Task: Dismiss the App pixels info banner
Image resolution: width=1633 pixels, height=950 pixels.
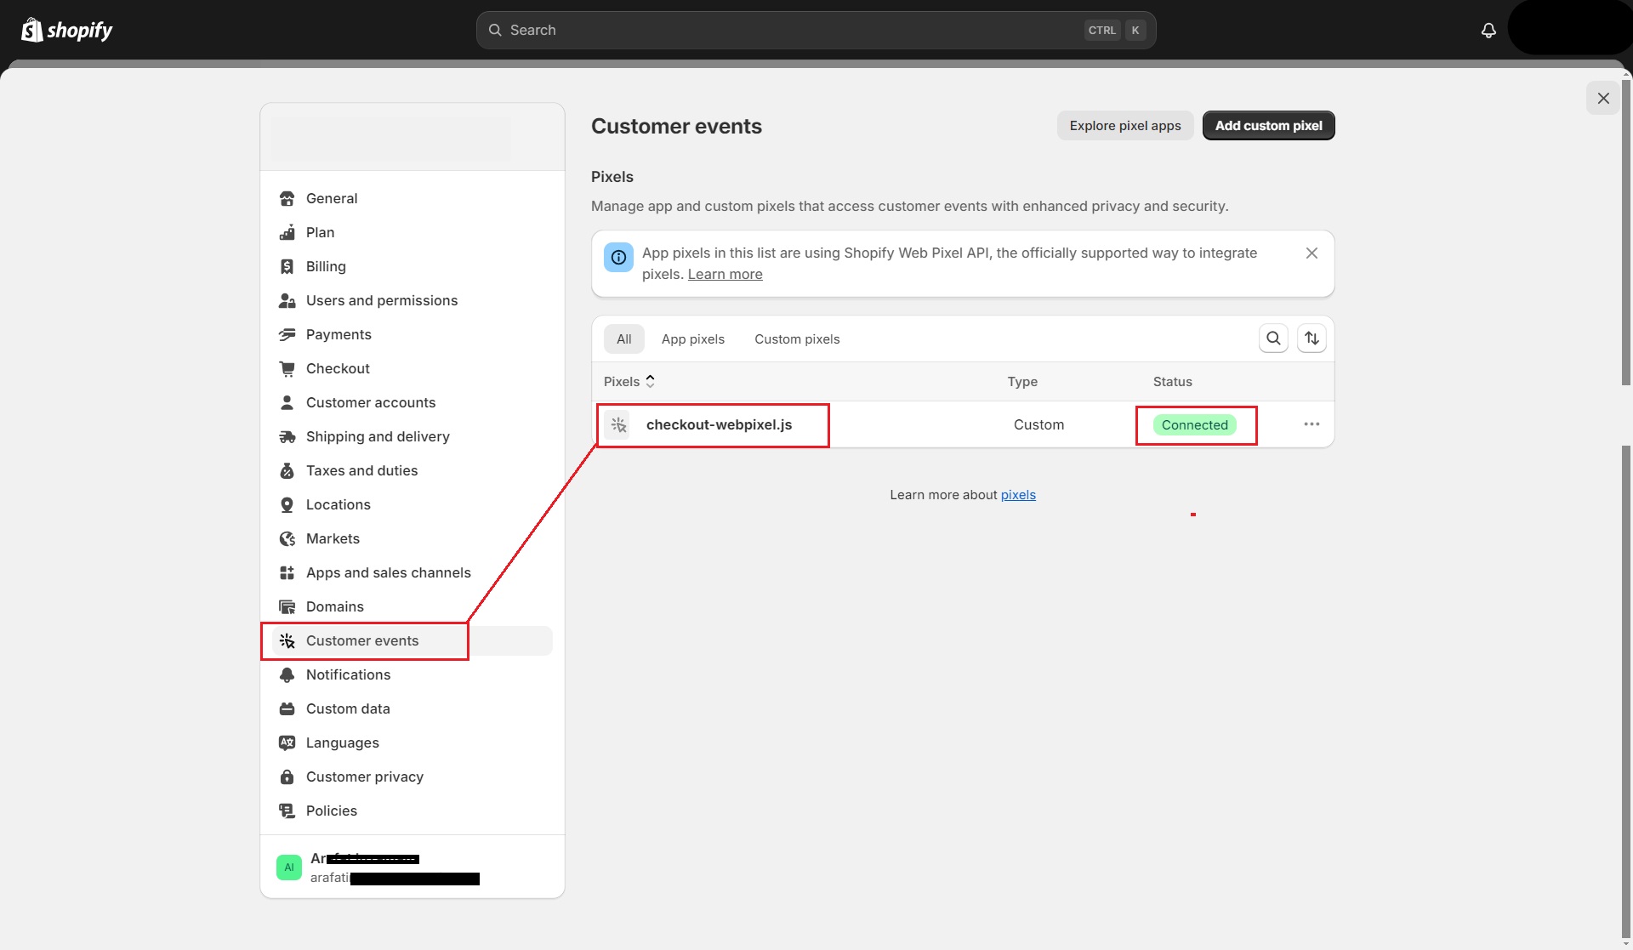Action: click(1312, 253)
